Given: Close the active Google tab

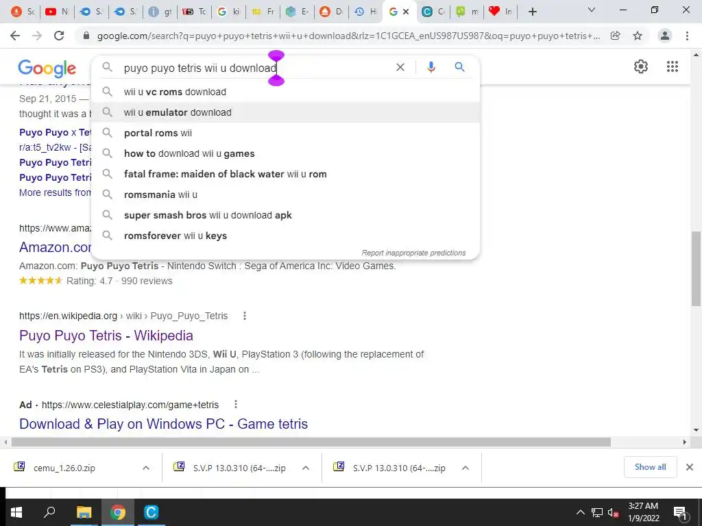Looking at the screenshot, I should pyautogui.click(x=406, y=12).
